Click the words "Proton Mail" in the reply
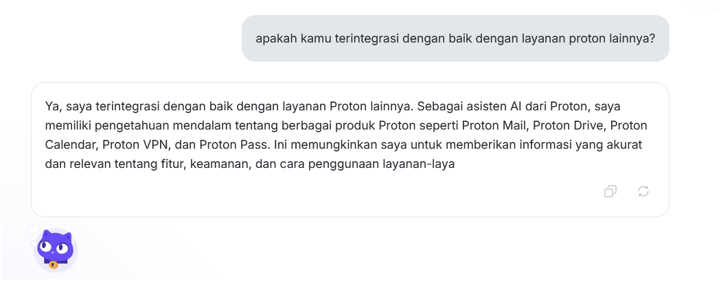 point(495,125)
